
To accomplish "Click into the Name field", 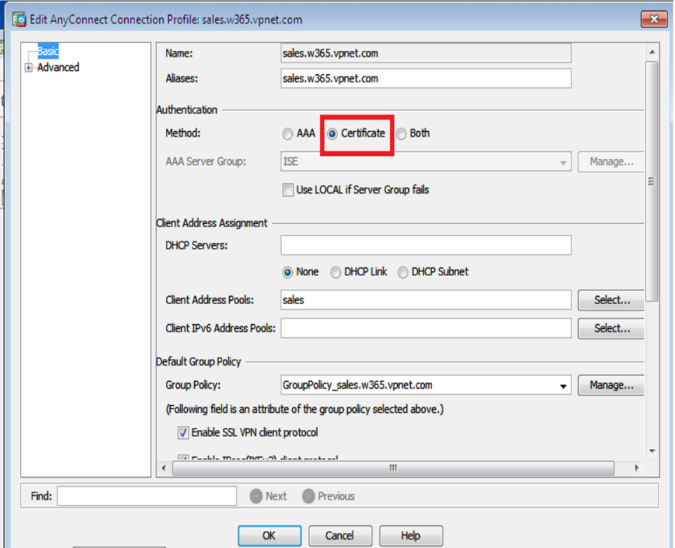I will (x=426, y=54).
